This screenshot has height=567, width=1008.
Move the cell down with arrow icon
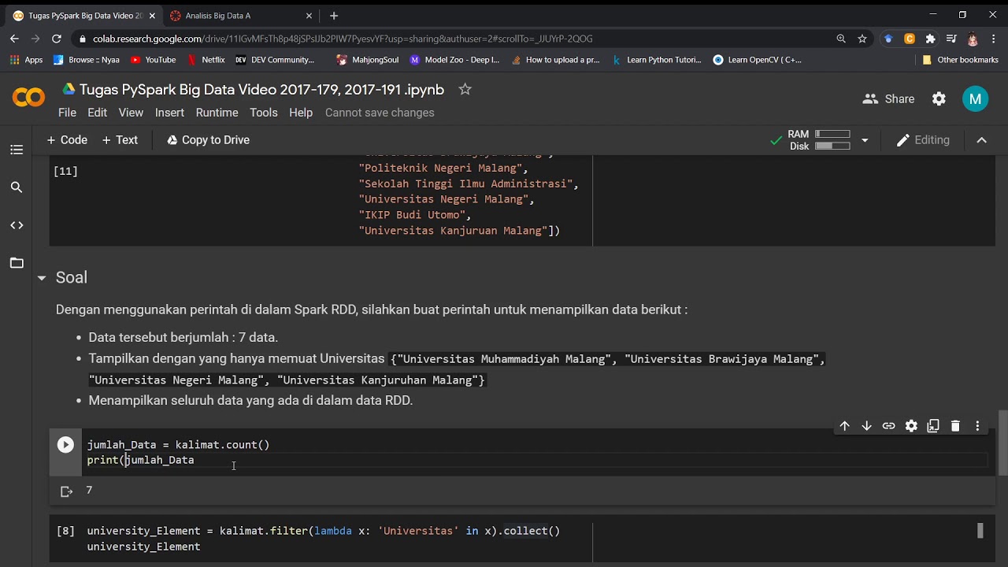(866, 426)
